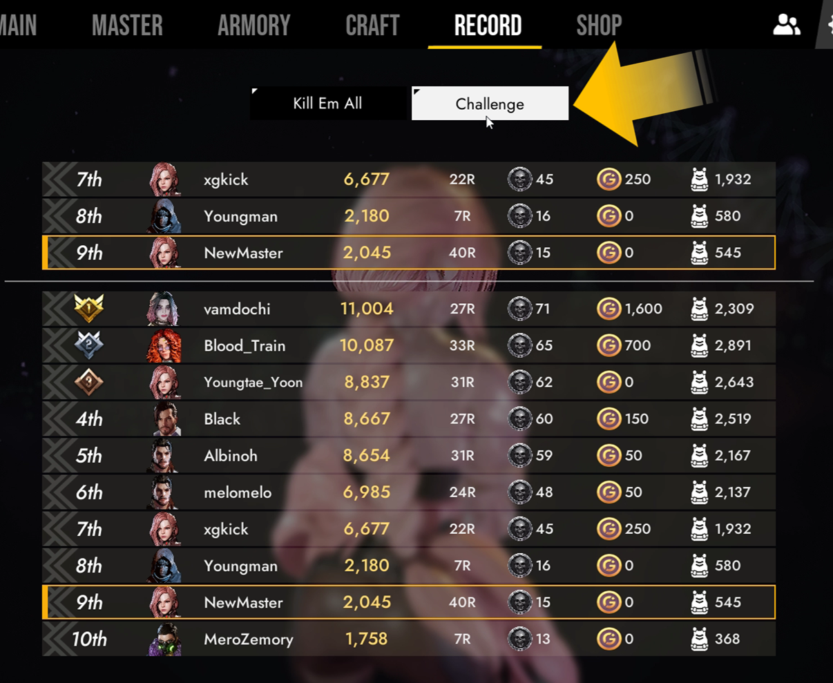
Task: Select Blood_Train's red-haired avatar portrait
Action: click(164, 345)
